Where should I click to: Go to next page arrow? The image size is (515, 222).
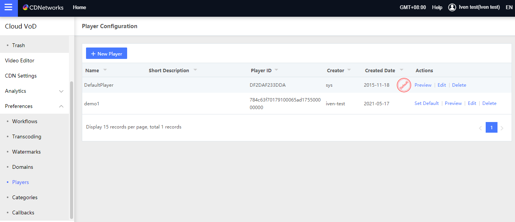click(x=502, y=128)
